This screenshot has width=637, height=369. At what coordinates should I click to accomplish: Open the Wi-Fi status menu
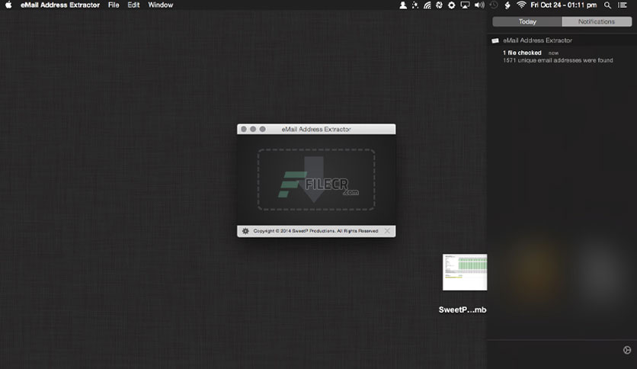coord(521,5)
